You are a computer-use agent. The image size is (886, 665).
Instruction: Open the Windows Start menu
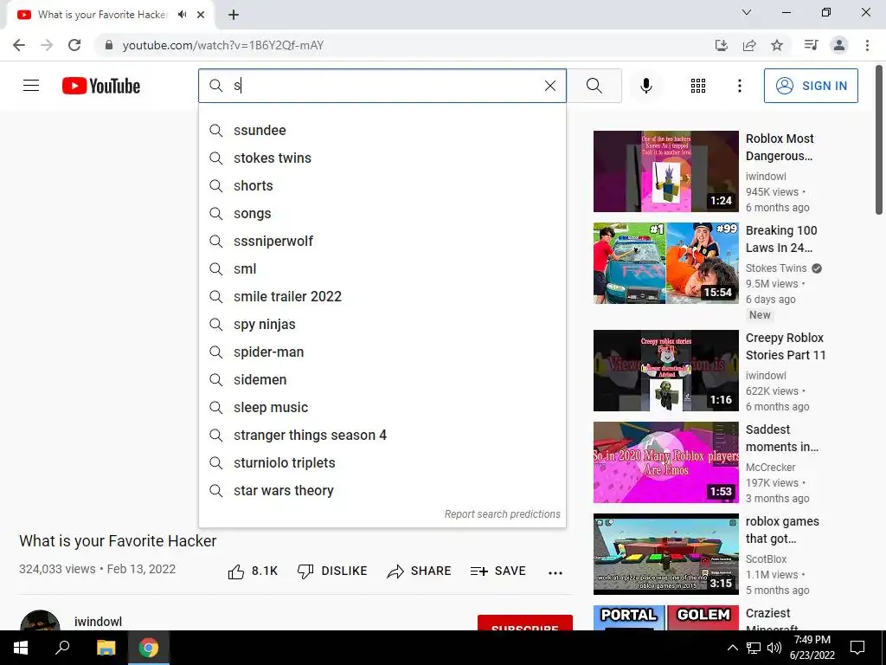(21, 648)
